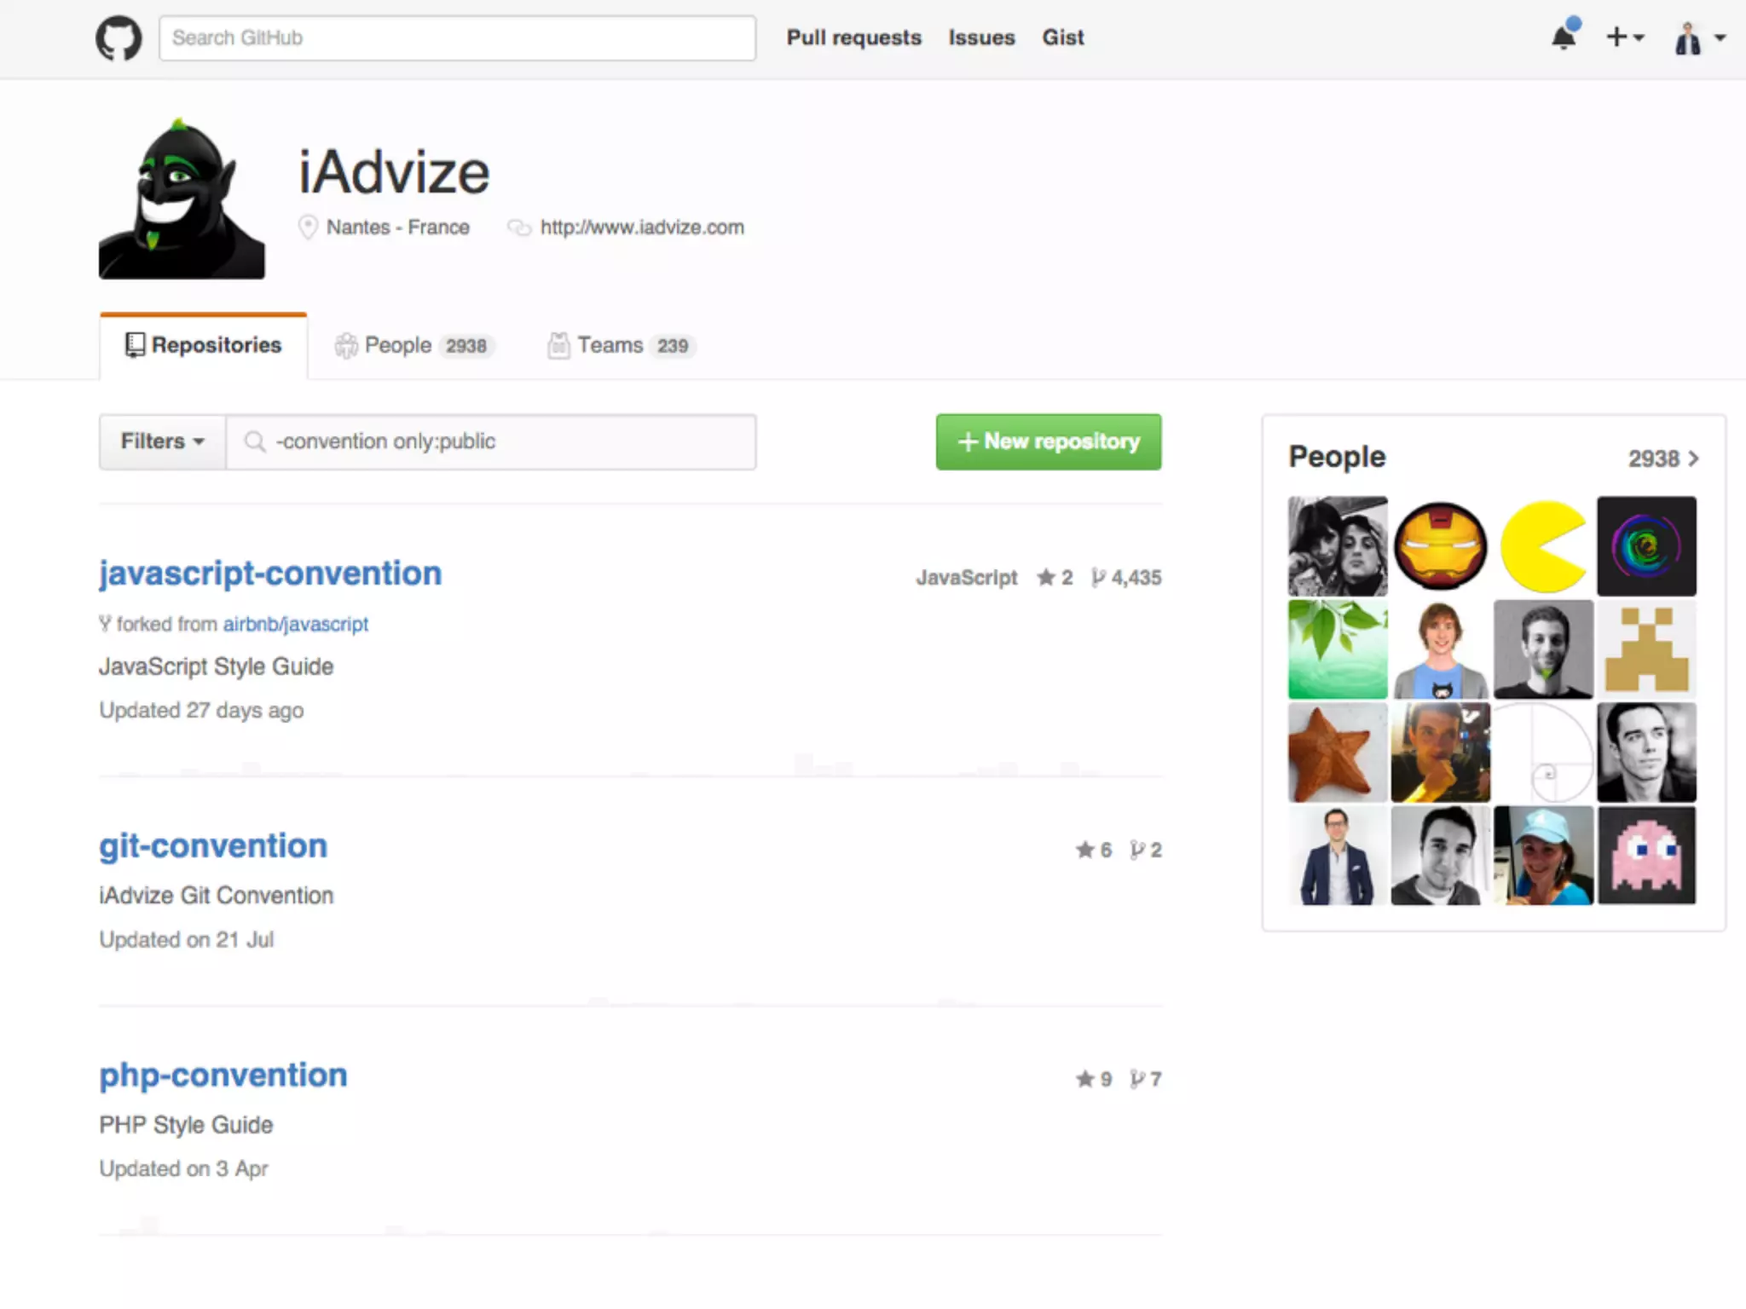Viewport: 1746px width, 1309px height.
Task: Open the Filters dropdown
Action: 162,441
